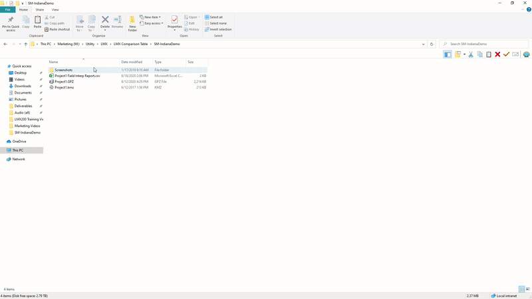Image resolution: width=532 pixels, height=299 pixels.
Task: Open the recent locations dropdown
Action: [x=20, y=44]
